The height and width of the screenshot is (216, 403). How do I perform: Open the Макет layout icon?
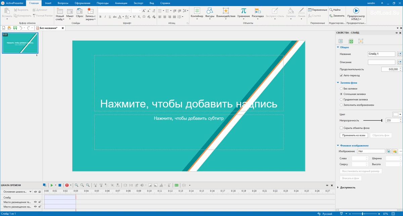(70, 11)
